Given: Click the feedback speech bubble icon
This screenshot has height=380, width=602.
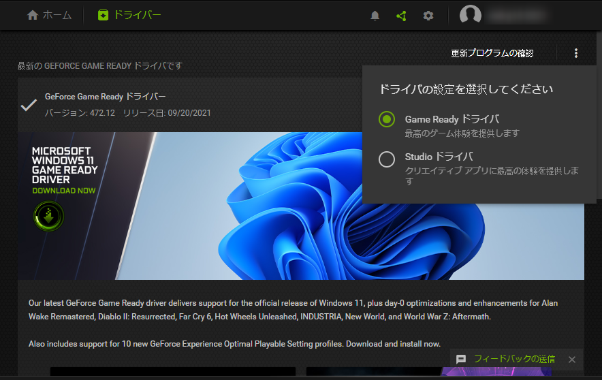Looking at the screenshot, I should pos(461,360).
